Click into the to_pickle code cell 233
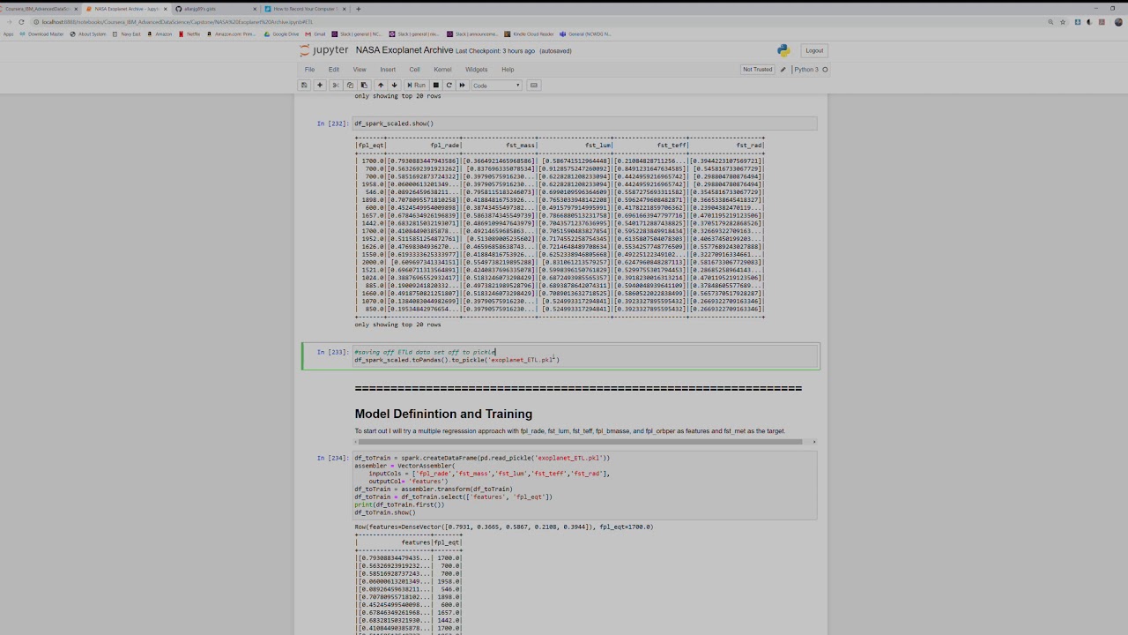Screen dimensions: 1128x635 [585, 356]
